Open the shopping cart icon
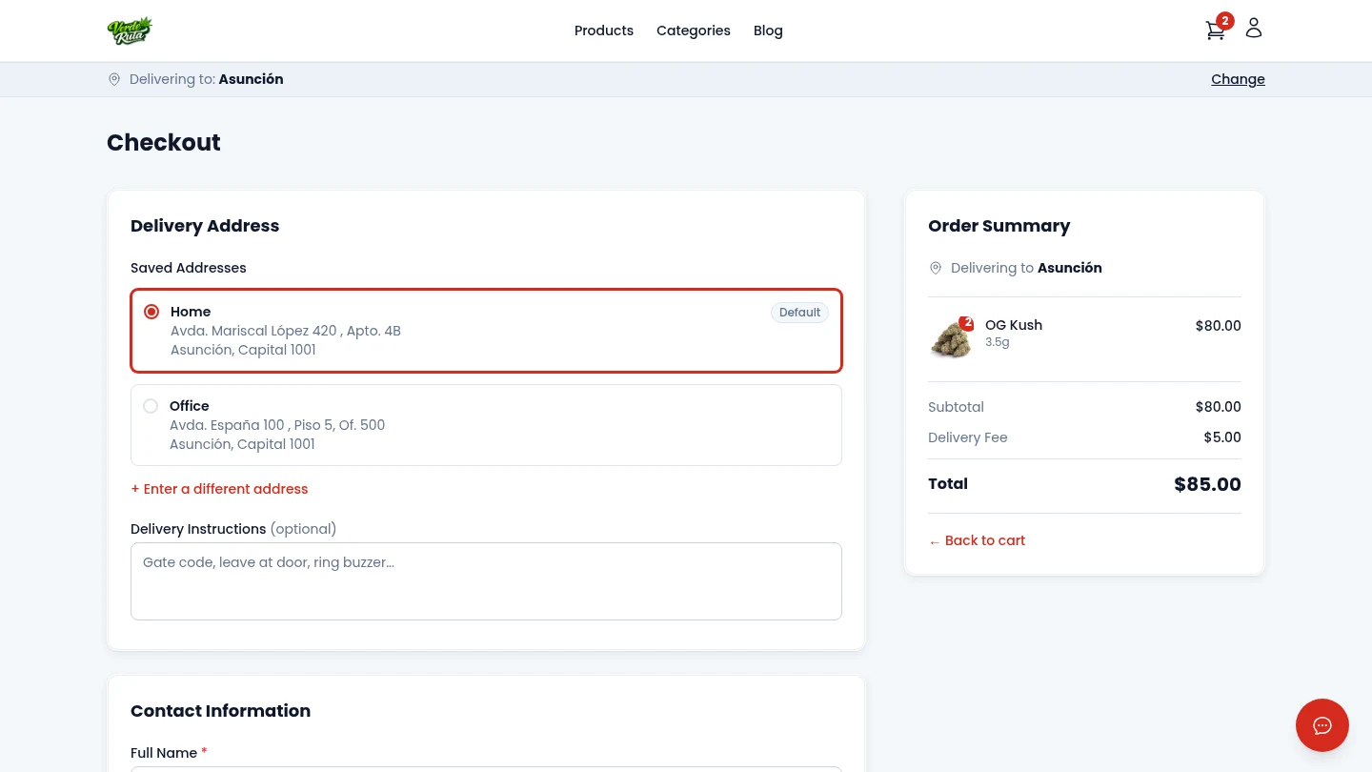 1214,30
